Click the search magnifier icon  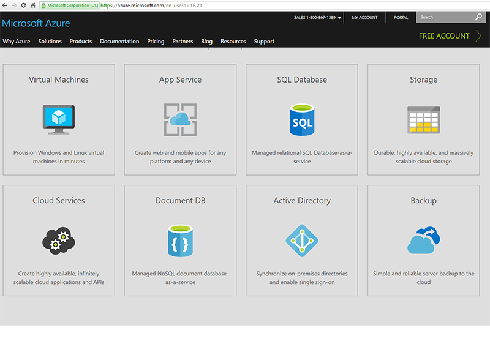[x=479, y=17]
